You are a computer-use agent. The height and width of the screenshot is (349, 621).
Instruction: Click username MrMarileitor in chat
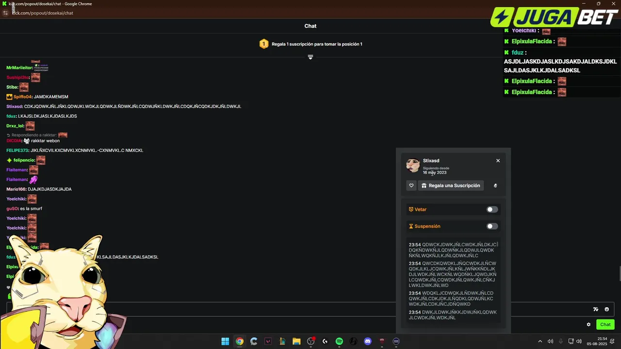tap(19, 68)
